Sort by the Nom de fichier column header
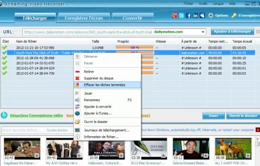The height and width of the screenshot is (166, 260). (x=27, y=41)
